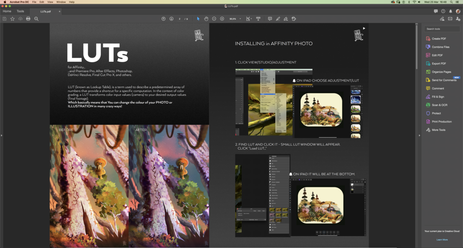Click the share with others person icon

click(x=458, y=19)
